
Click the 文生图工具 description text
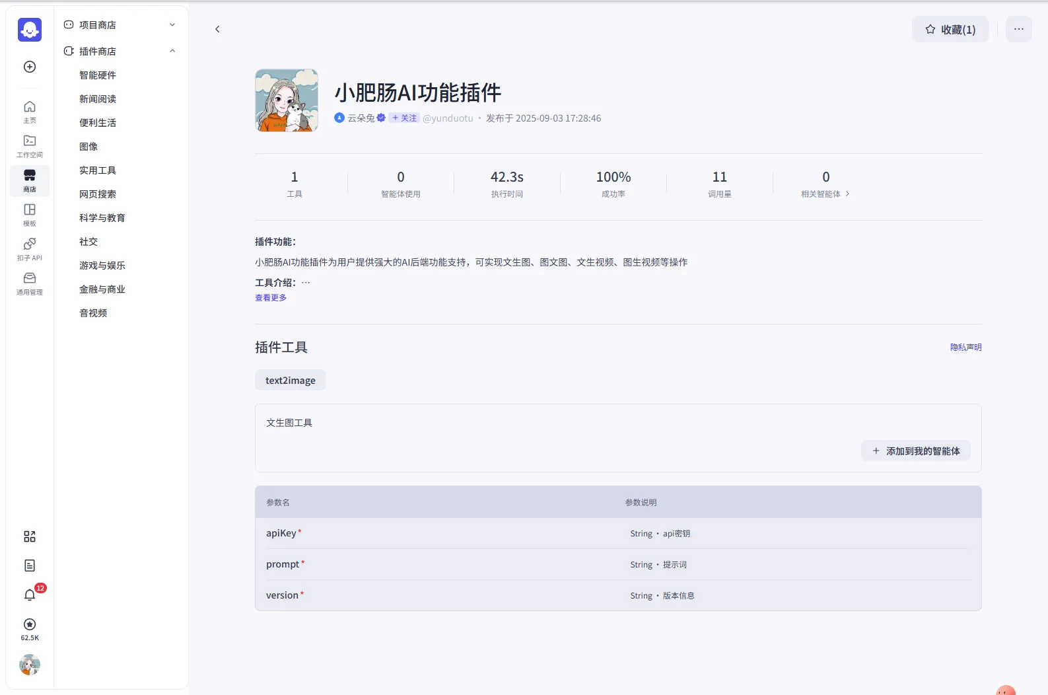click(289, 423)
